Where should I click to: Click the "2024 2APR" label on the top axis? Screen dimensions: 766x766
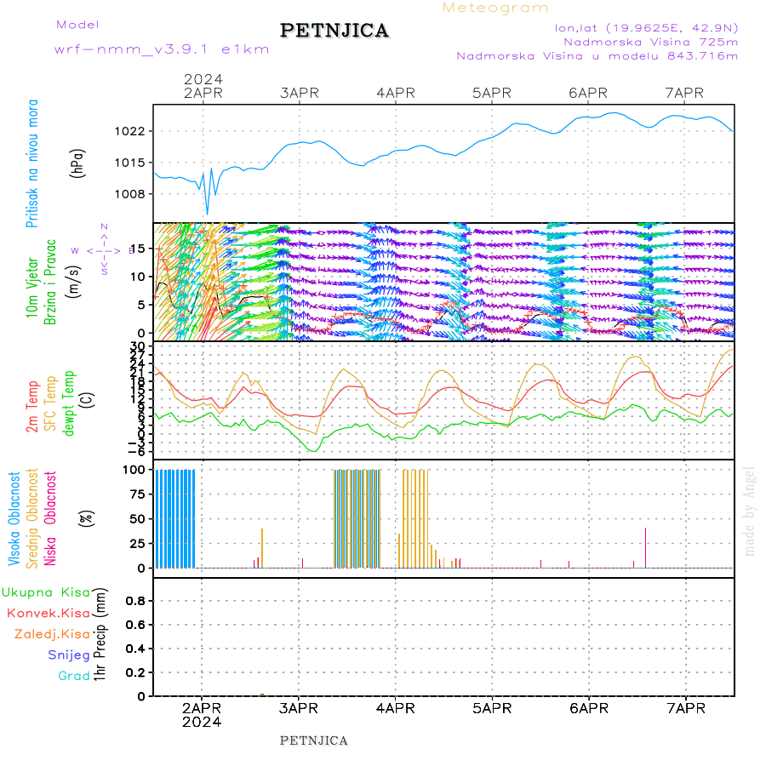[x=203, y=86]
